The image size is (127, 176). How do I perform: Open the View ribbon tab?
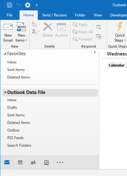tap(98, 15)
